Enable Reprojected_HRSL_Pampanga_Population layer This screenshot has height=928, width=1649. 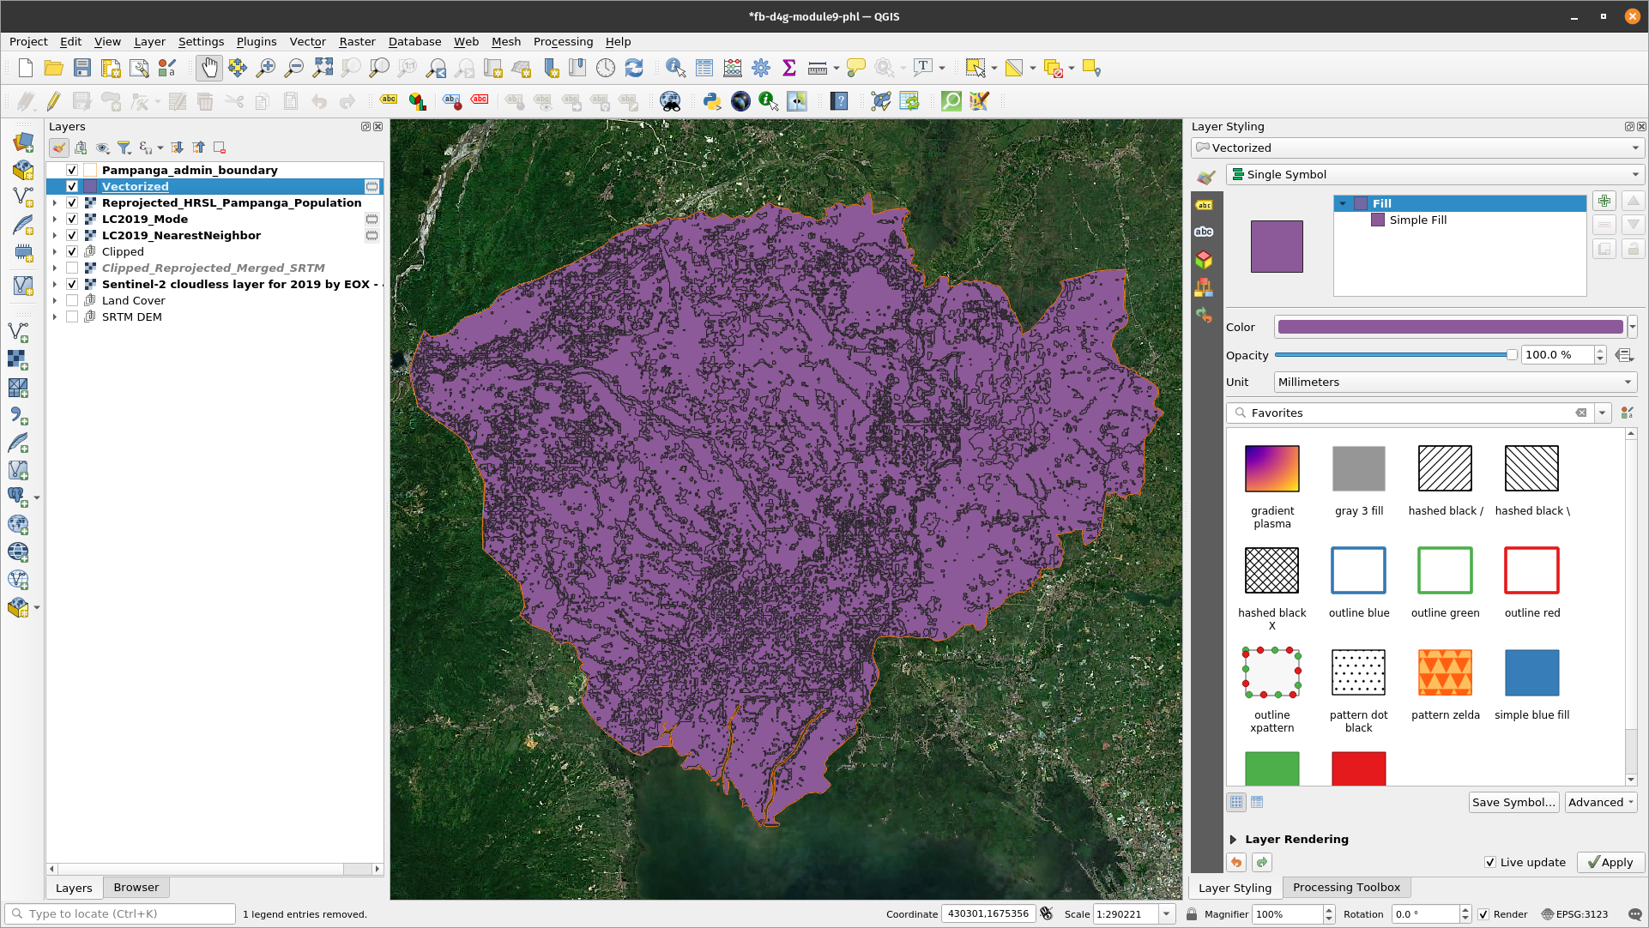tap(72, 202)
